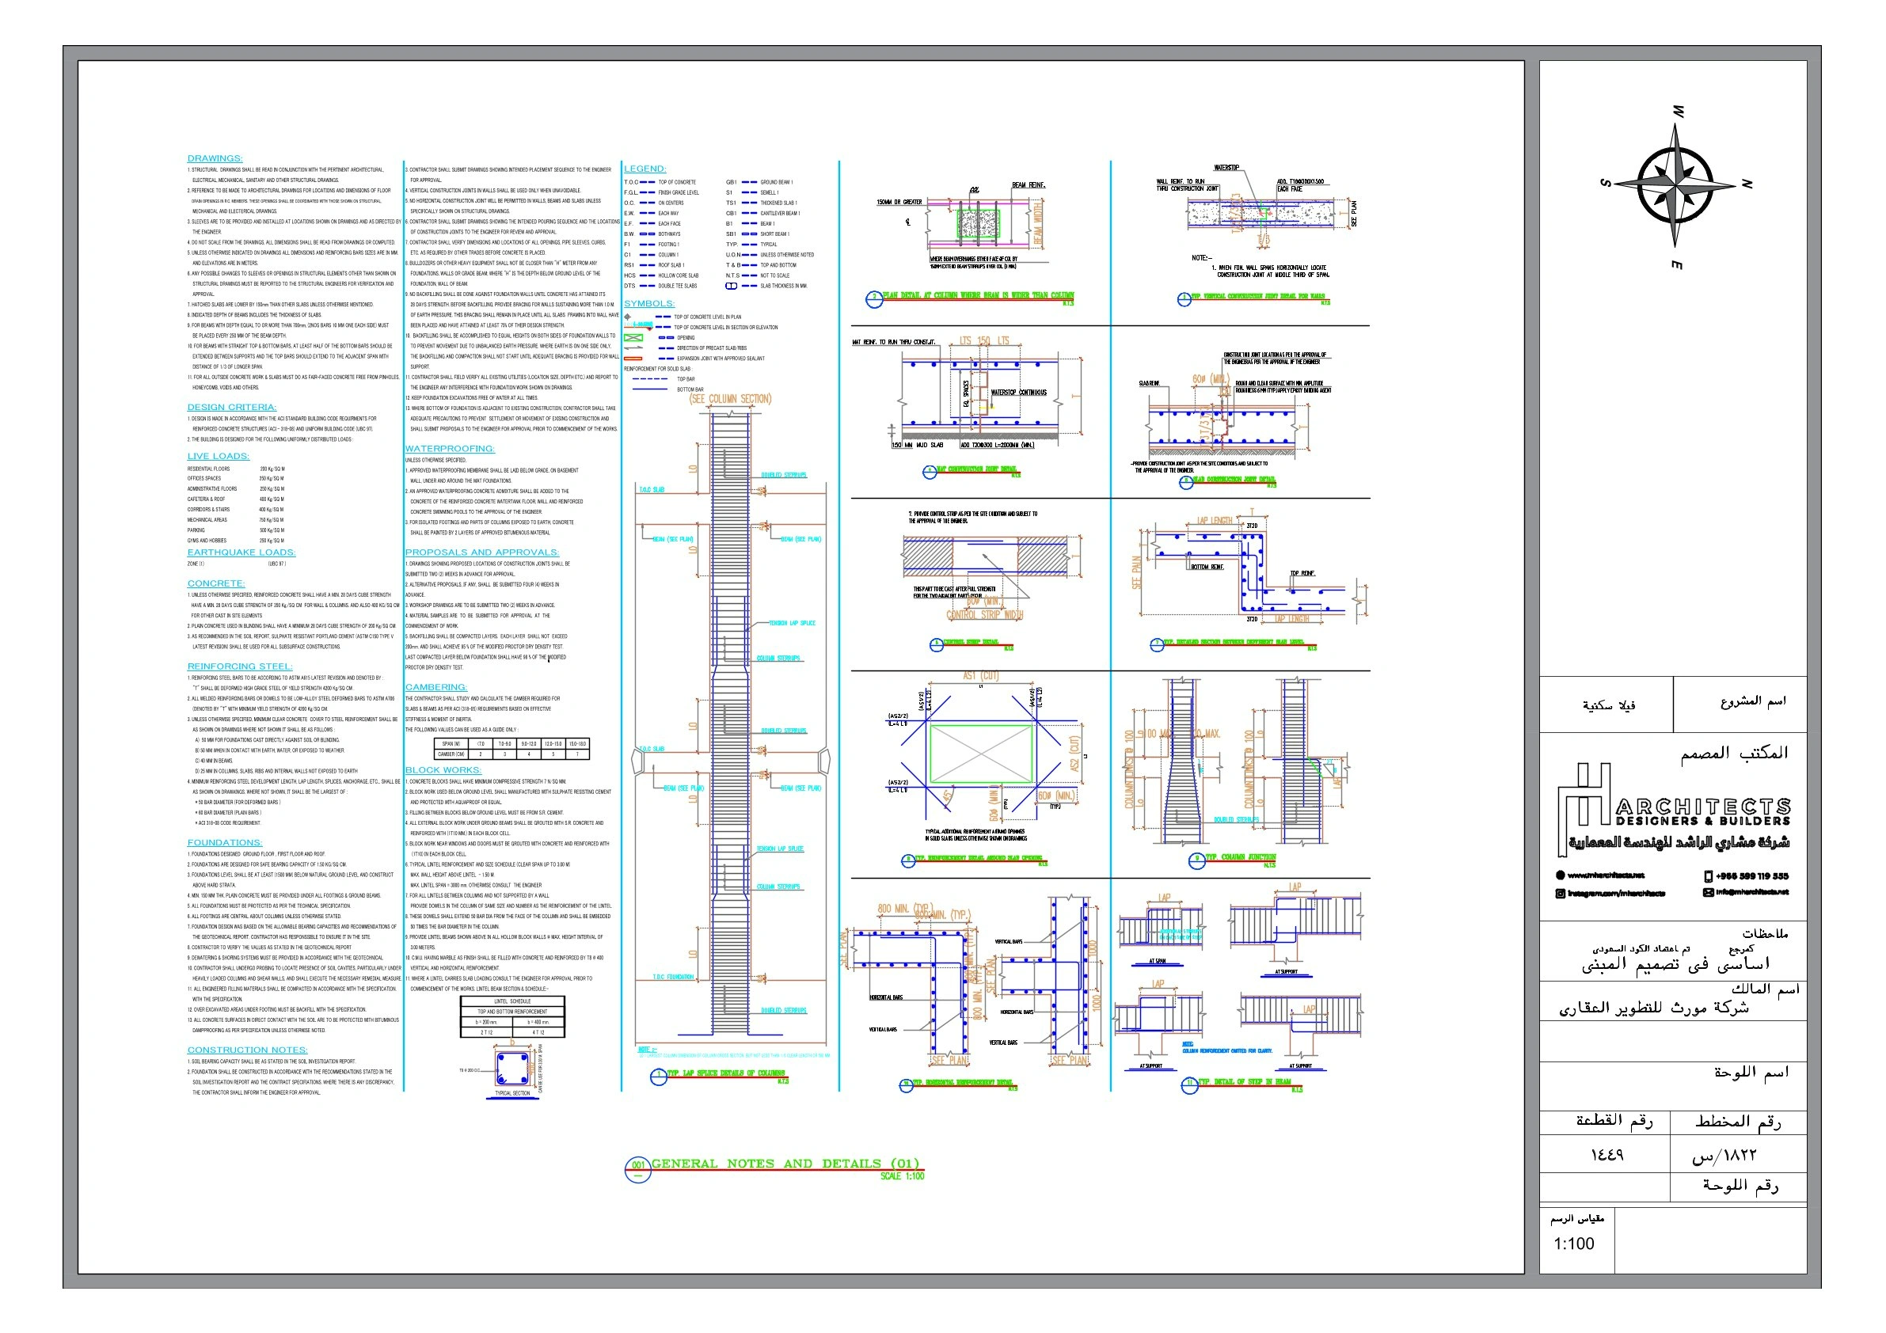Click the DRAWINGS: section heading

click(x=215, y=158)
